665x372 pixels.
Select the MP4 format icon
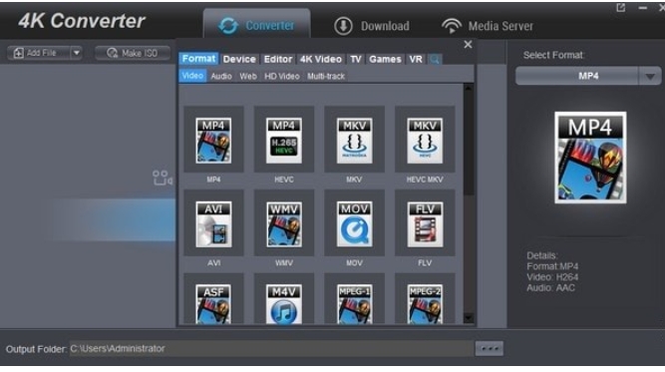coord(213,140)
